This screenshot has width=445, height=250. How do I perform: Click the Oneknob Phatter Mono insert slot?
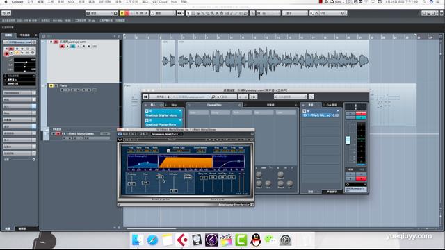click(163, 123)
